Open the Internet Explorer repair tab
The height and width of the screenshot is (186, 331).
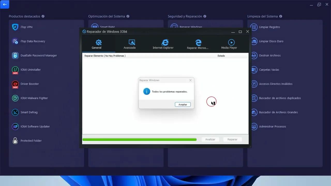[163, 44]
